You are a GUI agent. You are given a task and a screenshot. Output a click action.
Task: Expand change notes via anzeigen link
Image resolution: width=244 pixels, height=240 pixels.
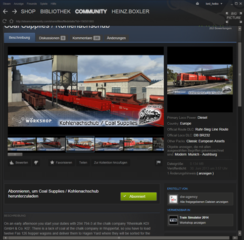tap(205, 173)
